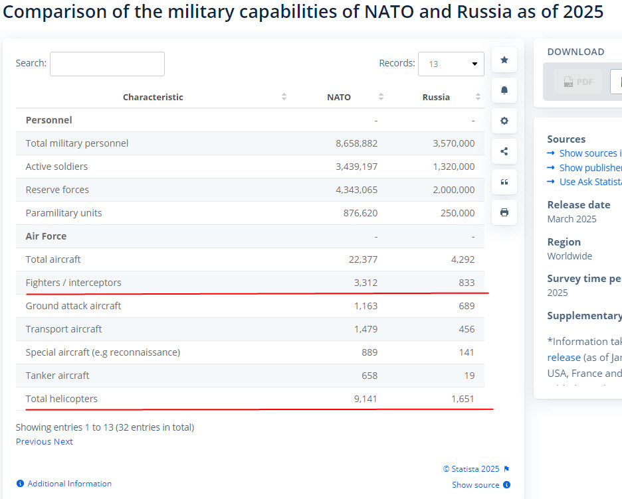Click NATO value 8,658,882
This screenshot has height=499, width=622.
click(x=357, y=143)
